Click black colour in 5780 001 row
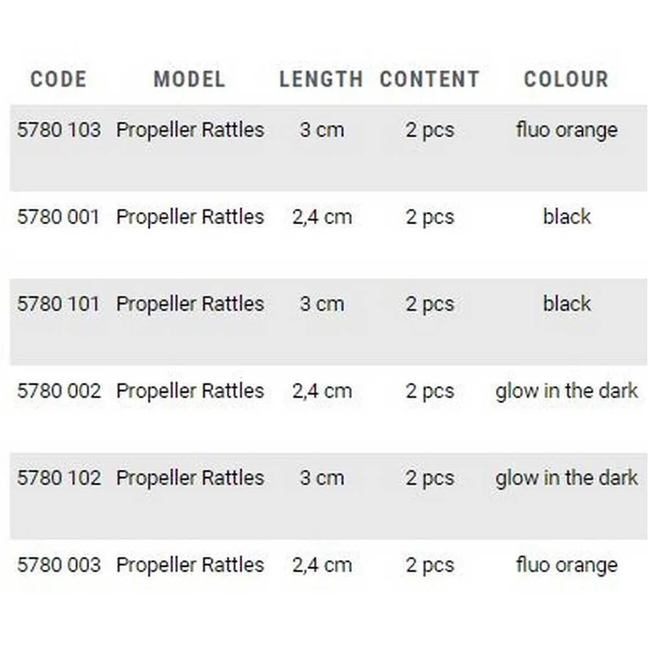Screen dimensions: 648x648 567,216
